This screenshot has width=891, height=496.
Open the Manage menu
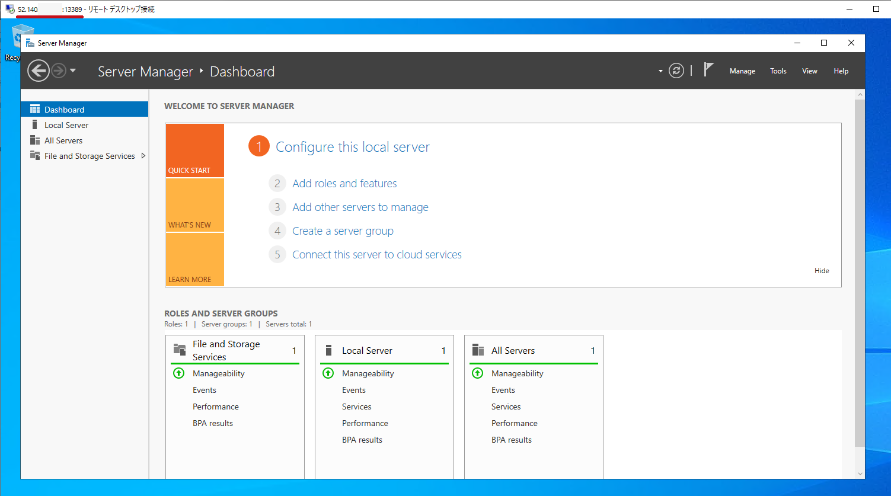tap(742, 71)
